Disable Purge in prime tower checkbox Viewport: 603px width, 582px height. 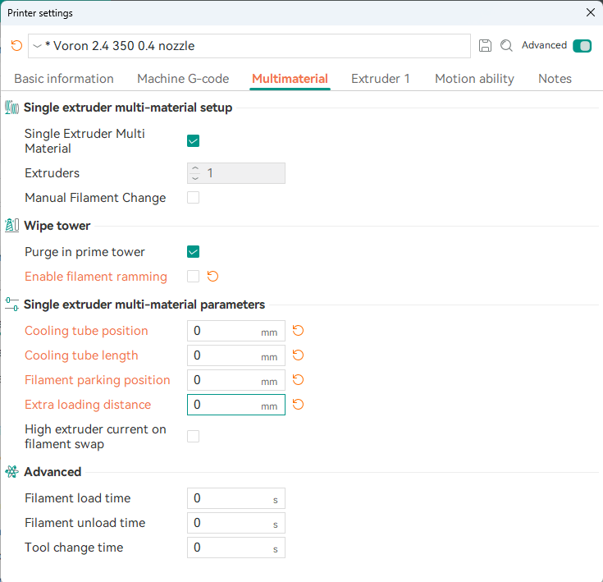pyautogui.click(x=194, y=252)
